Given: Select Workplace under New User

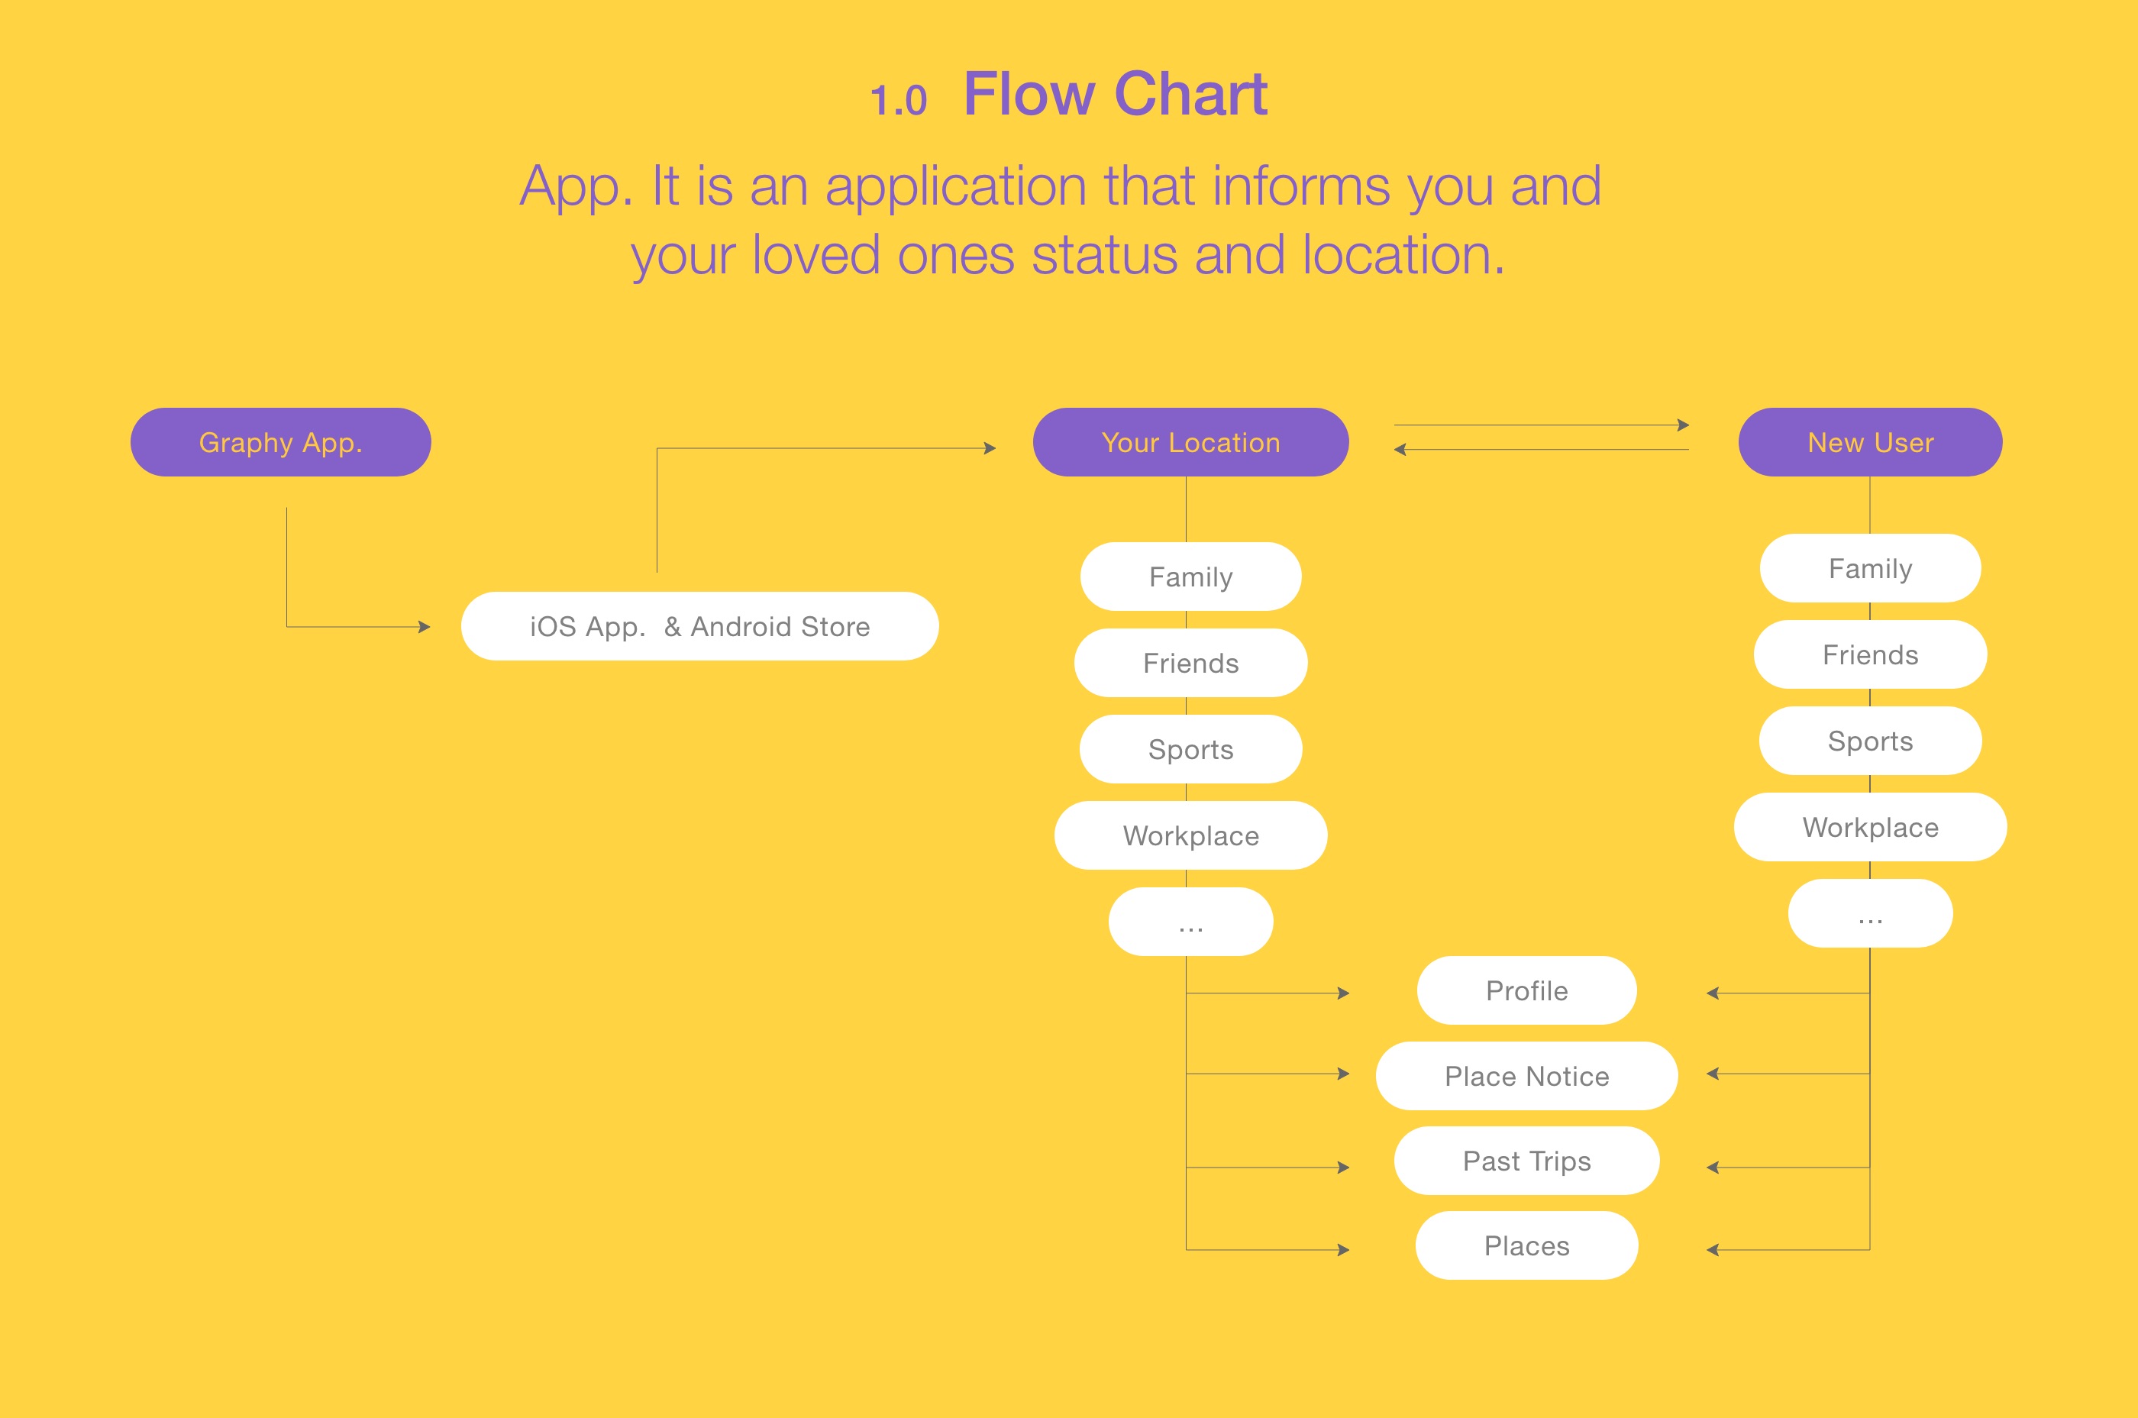Looking at the screenshot, I should (1869, 828).
